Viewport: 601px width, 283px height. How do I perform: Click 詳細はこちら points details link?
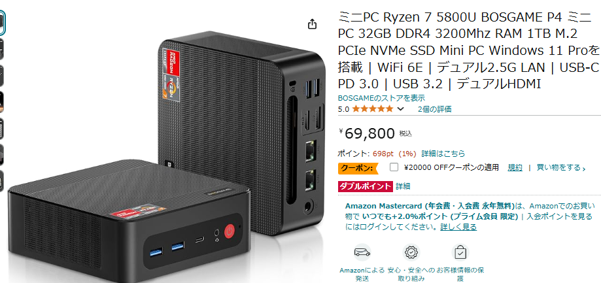[x=443, y=154]
